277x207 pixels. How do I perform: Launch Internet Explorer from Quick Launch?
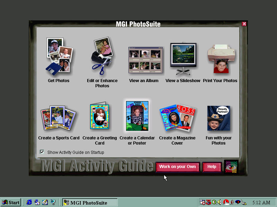coord(29,203)
